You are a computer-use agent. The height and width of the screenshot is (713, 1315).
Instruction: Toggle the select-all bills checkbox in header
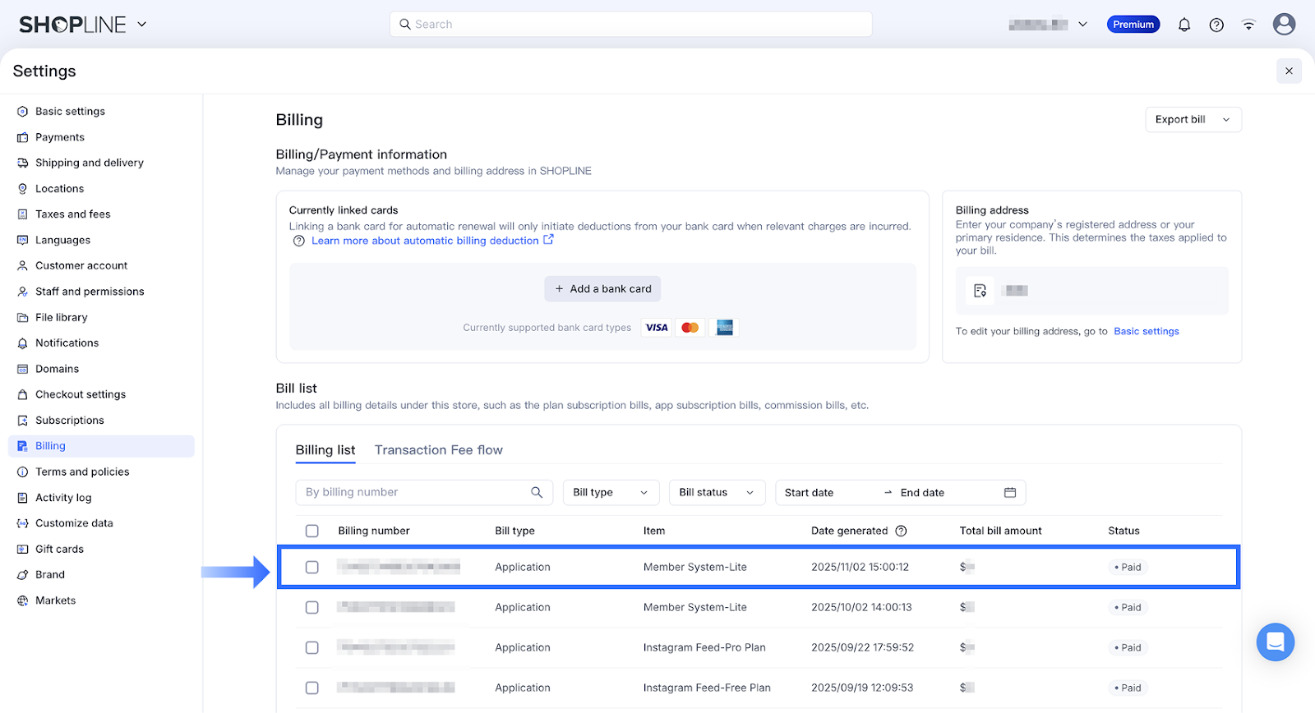(x=312, y=531)
